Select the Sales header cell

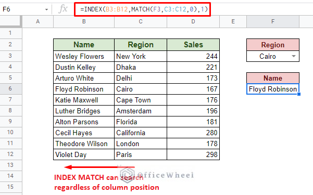[193, 45]
